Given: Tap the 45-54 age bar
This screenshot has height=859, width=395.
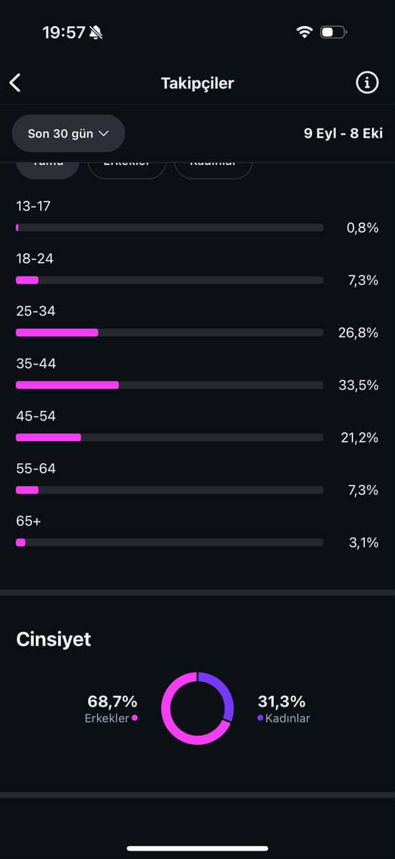Looking at the screenshot, I should click(x=170, y=438).
